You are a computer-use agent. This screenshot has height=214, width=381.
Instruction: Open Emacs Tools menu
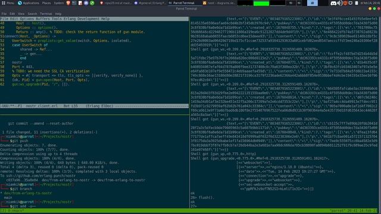(x=57, y=18)
